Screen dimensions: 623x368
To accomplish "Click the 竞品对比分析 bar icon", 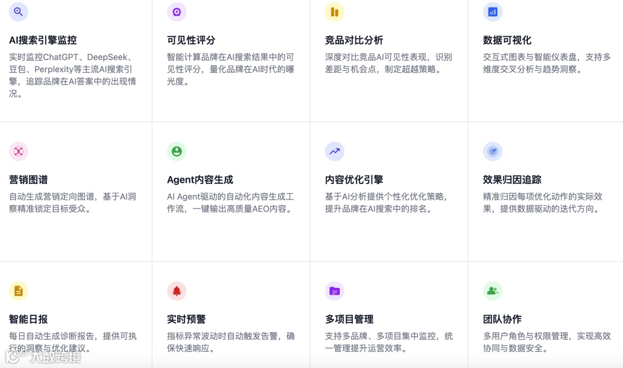I will [x=335, y=12].
